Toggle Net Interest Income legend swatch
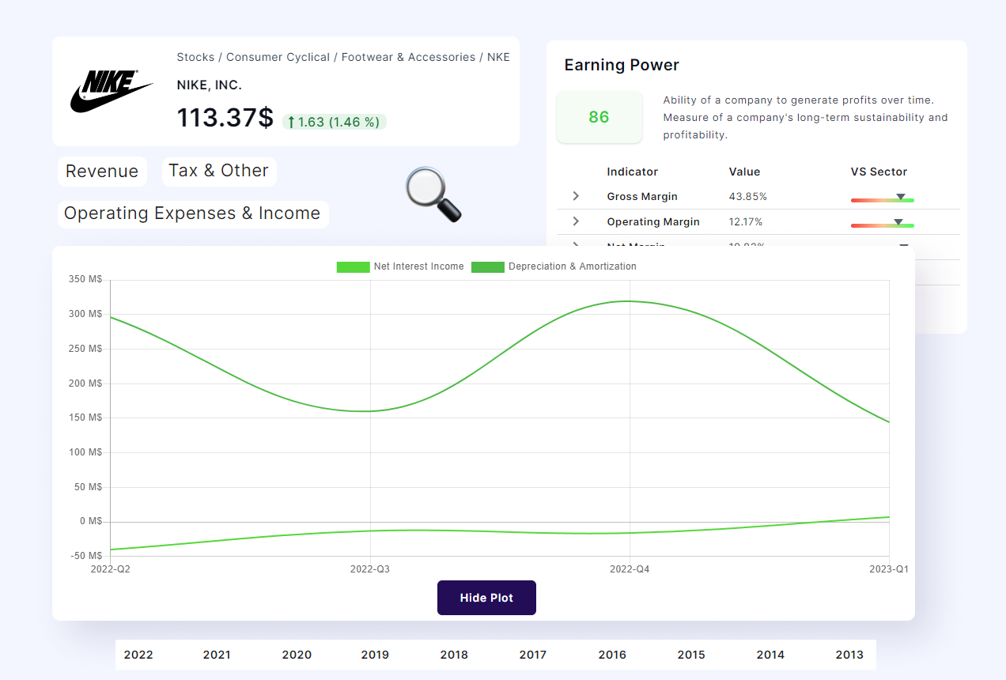1006x680 pixels. [x=353, y=266]
